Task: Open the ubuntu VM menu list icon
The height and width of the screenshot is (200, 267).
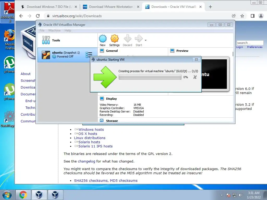Action: pos(89,55)
